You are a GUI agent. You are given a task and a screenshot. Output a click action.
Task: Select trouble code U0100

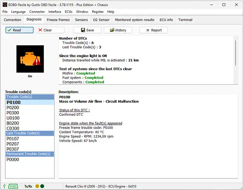[13, 118]
